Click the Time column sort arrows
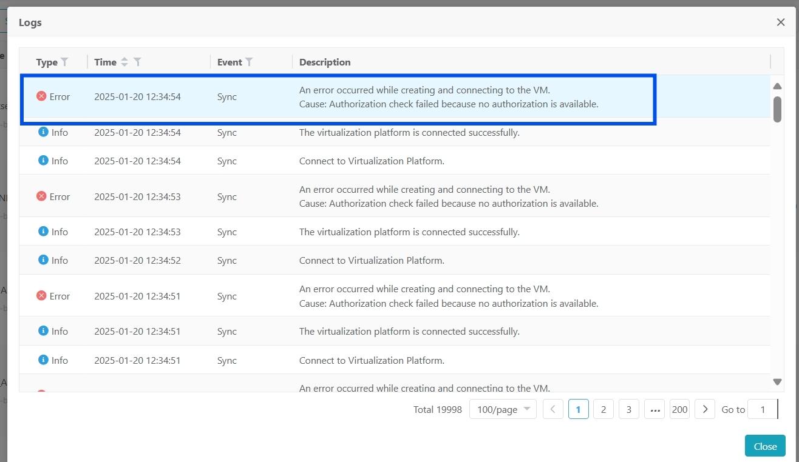Image resolution: width=799 pixels, height=462 pixels. pos(124,62)
